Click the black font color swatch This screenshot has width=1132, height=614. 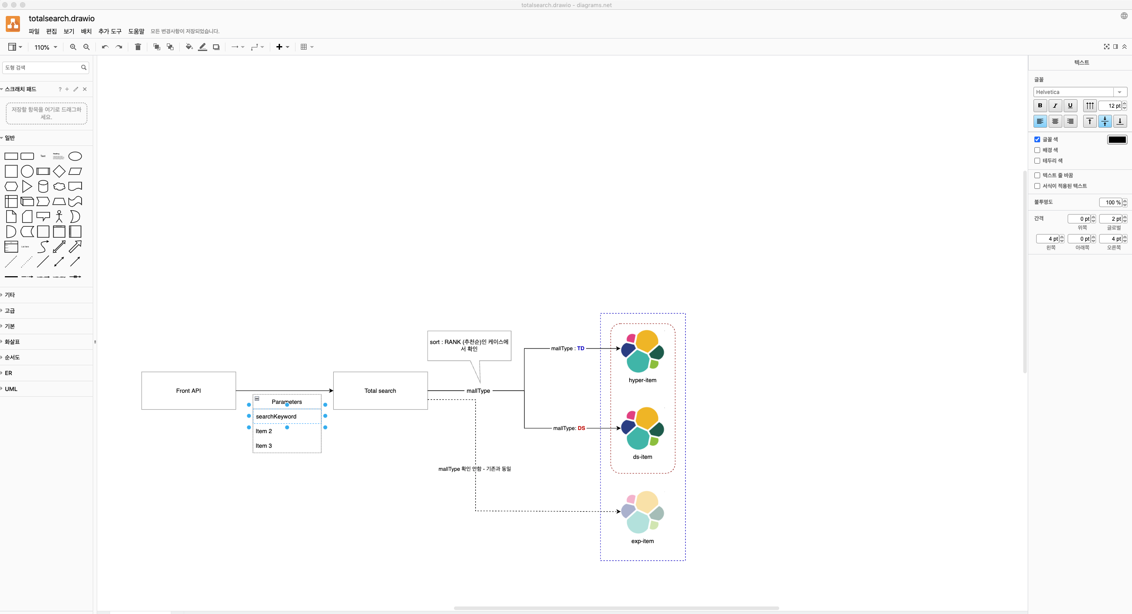[x=1117, y=140]
